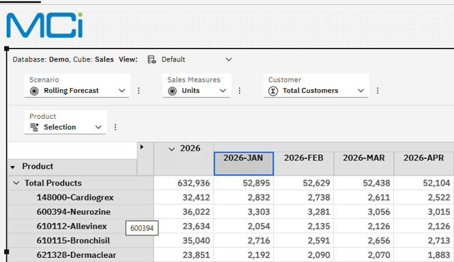The width and height of the screenshot is (454, 262).
Task: Collapse the 2026 year column header
Action: pos(171,149)
